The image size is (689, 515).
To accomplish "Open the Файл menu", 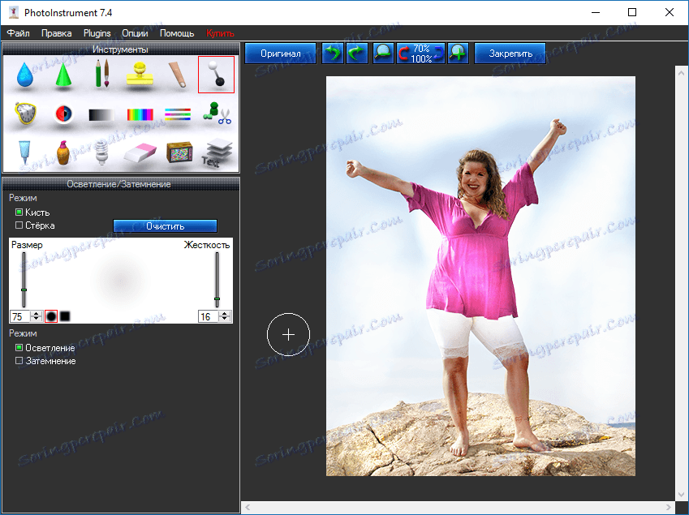I will tap(18, 33).
